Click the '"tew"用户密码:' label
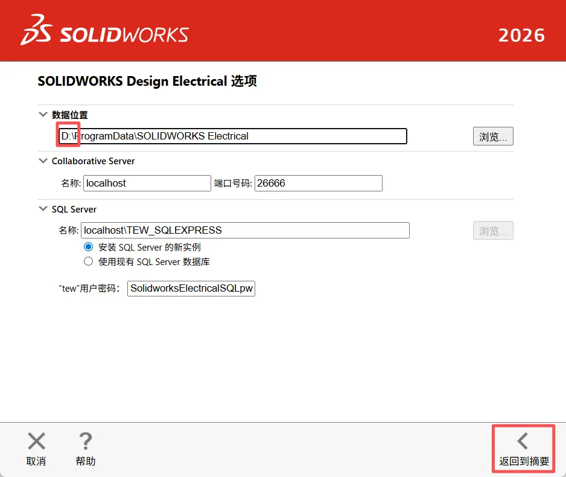 (x=89, y=289)
